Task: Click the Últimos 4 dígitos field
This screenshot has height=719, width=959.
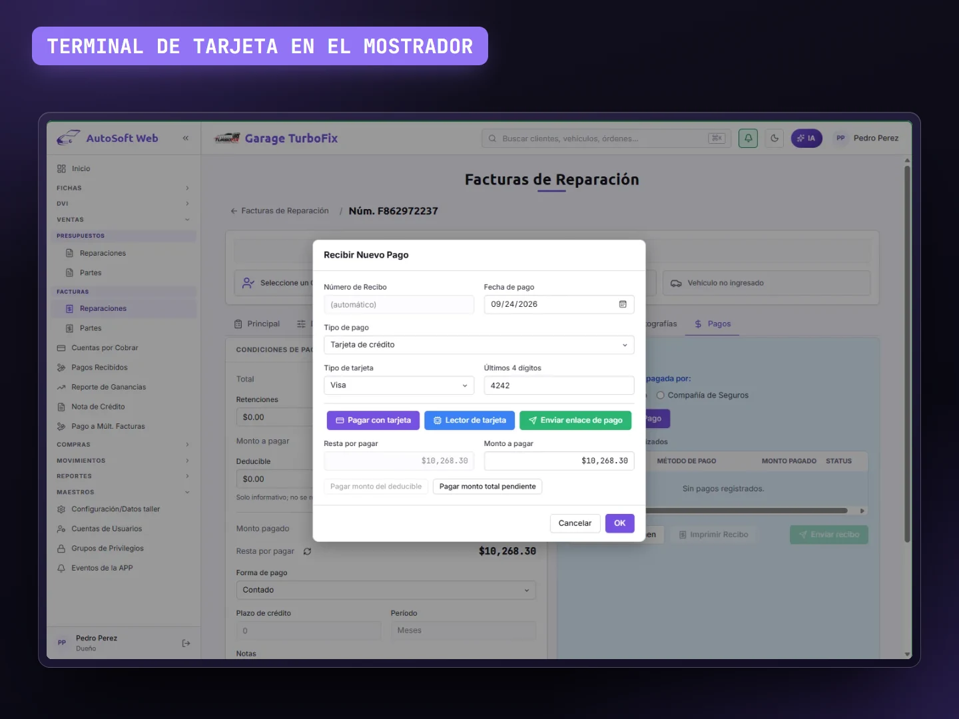Action: click(559, 385)
